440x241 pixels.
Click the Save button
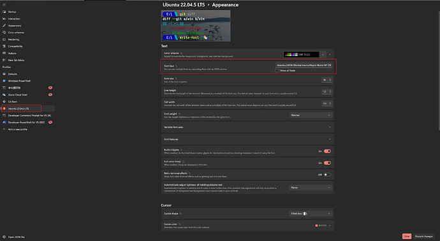click(407, 237)
